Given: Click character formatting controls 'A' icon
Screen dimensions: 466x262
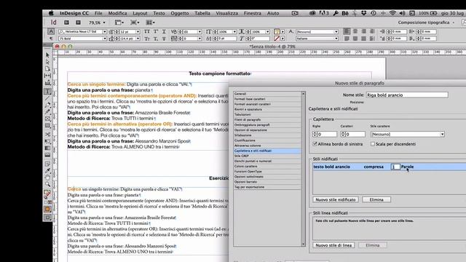Looking at the screenshot, I should (x=51, y=31).
